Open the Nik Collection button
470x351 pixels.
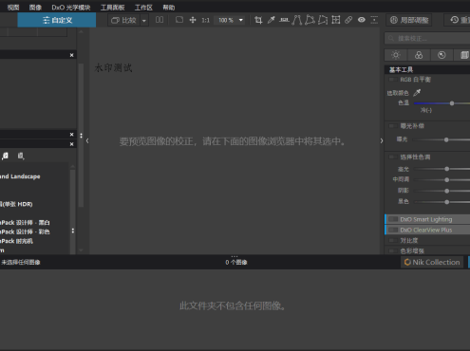point(432,262)
